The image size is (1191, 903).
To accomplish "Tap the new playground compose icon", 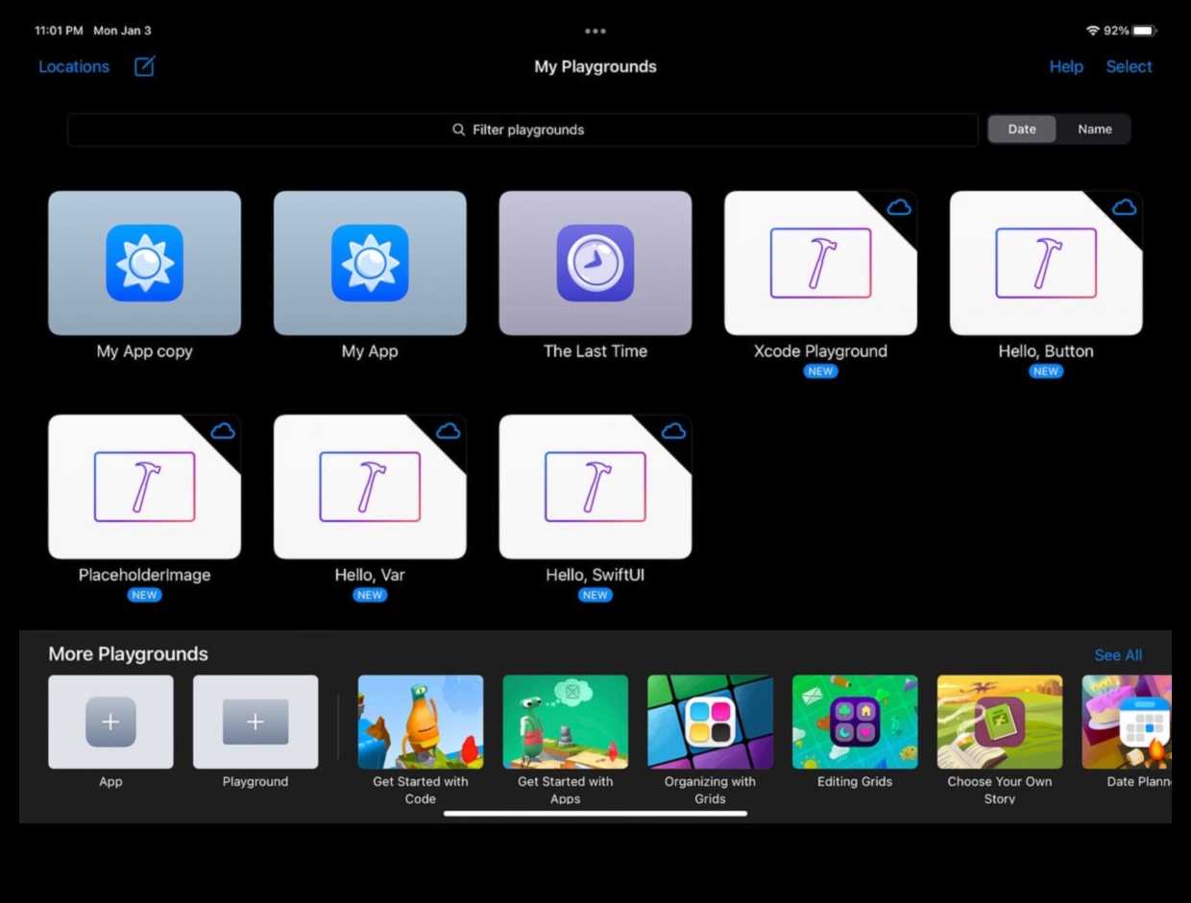I will tap(145, 66).
